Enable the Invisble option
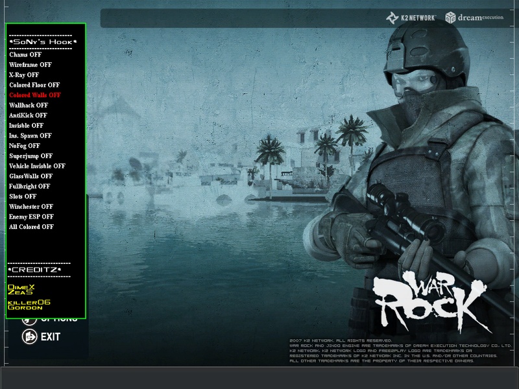This screenshot has width=519, height=389. pos(26,126)
